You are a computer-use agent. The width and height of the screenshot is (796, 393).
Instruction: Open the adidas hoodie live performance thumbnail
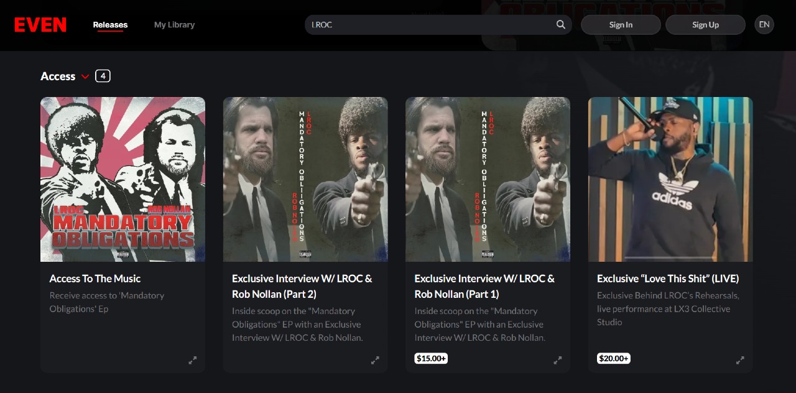pyautogui.click(x=670, y=179)
